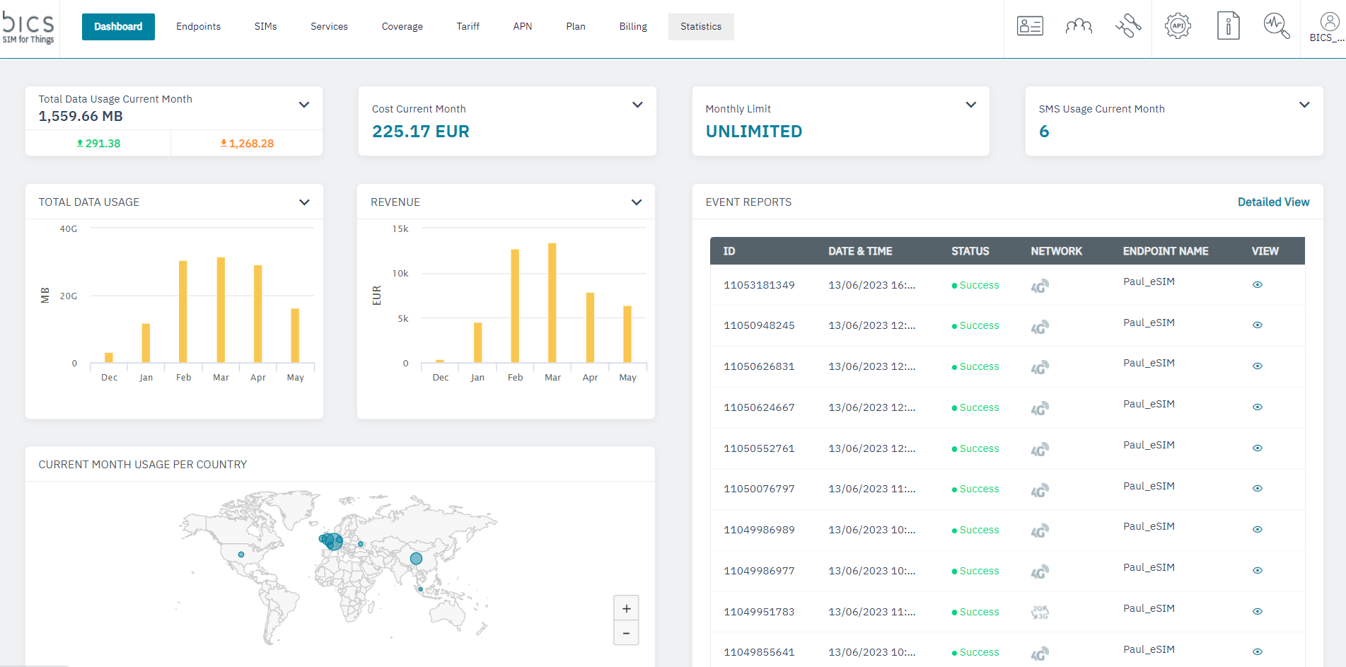This screenshot has width=1346, height=667.
Task: View event 11050626831 via eye icon
Action: pyautogui.click(x=1257, y=366)
